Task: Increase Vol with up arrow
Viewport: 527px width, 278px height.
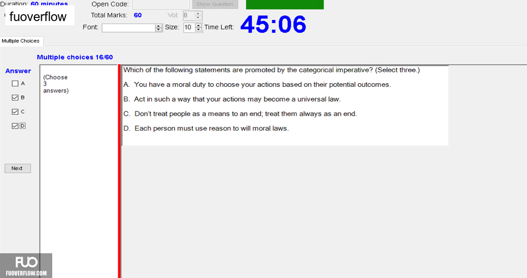Action: tap(198, 13)
